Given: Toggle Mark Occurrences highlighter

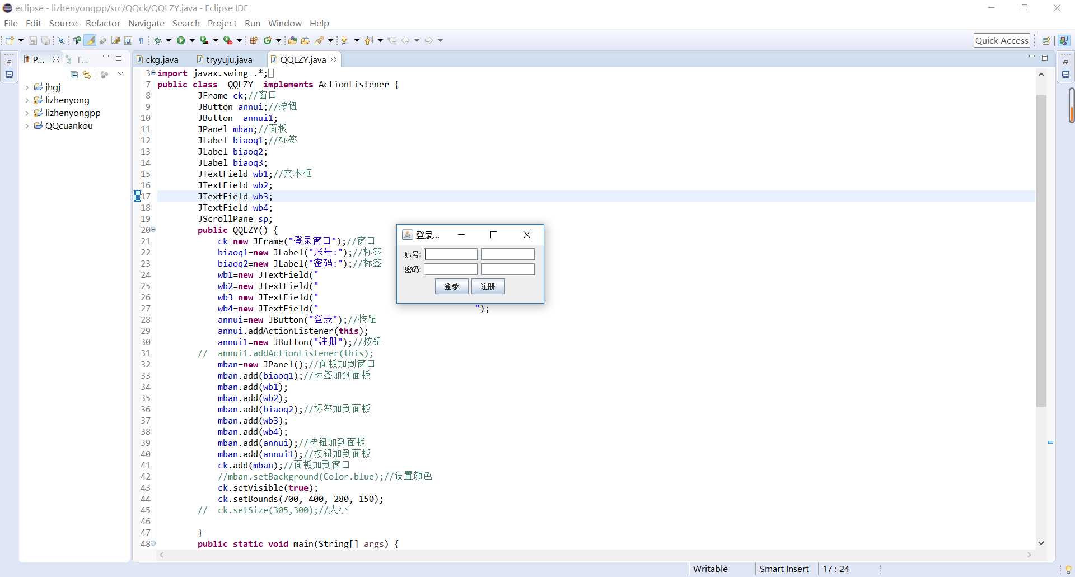Looking at the screenshot, I should pyautogui.click(x=90, y=40).
